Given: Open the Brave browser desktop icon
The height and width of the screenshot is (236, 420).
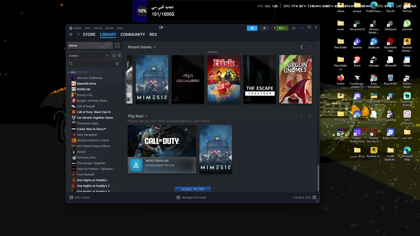Looking at the screenshot, I should pos(357,61).
